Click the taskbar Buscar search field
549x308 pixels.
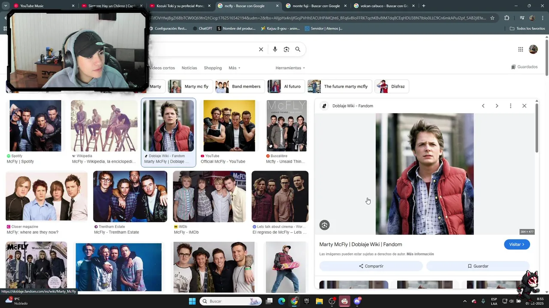pyautogui.click(x=231, y=301)
